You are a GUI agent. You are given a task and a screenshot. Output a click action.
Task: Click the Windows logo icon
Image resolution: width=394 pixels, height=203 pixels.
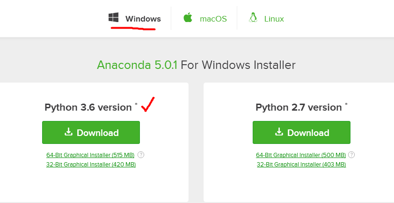coord(113,18)
